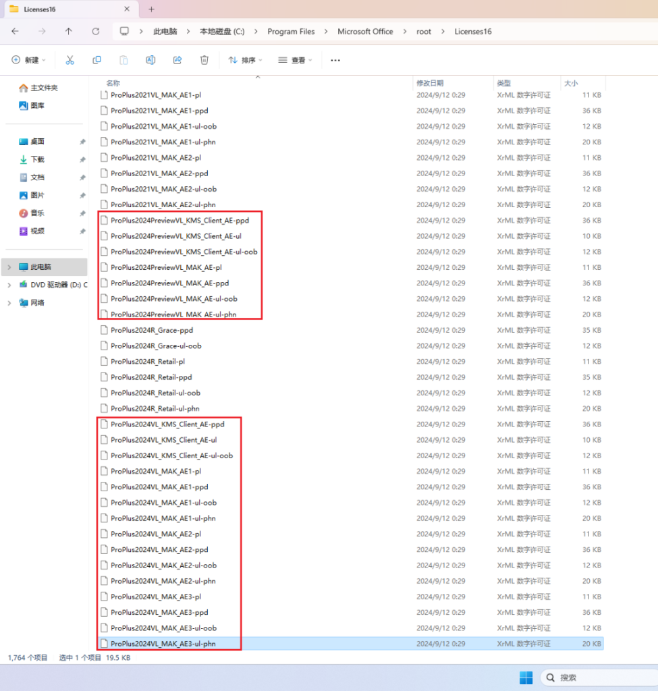Open a new tab with plus button
Image resolution: width=658 pixels, height=691 pixels.
[x=151, y=9]
